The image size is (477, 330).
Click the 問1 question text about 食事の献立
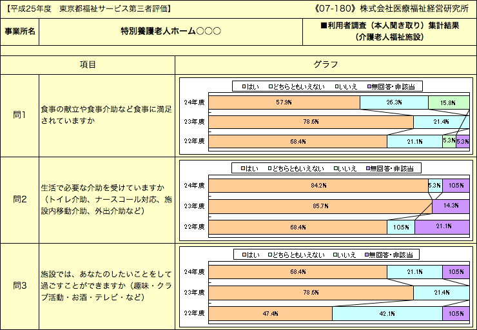pos(106,115)
